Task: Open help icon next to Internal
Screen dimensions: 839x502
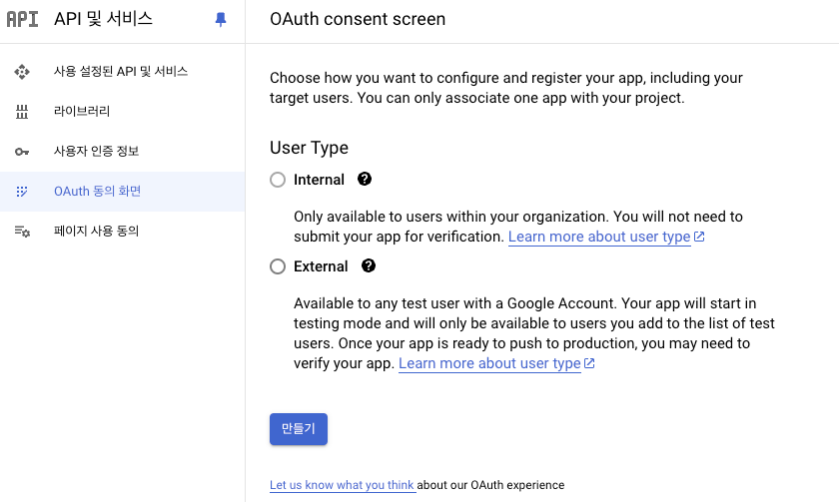Action: 365,179
